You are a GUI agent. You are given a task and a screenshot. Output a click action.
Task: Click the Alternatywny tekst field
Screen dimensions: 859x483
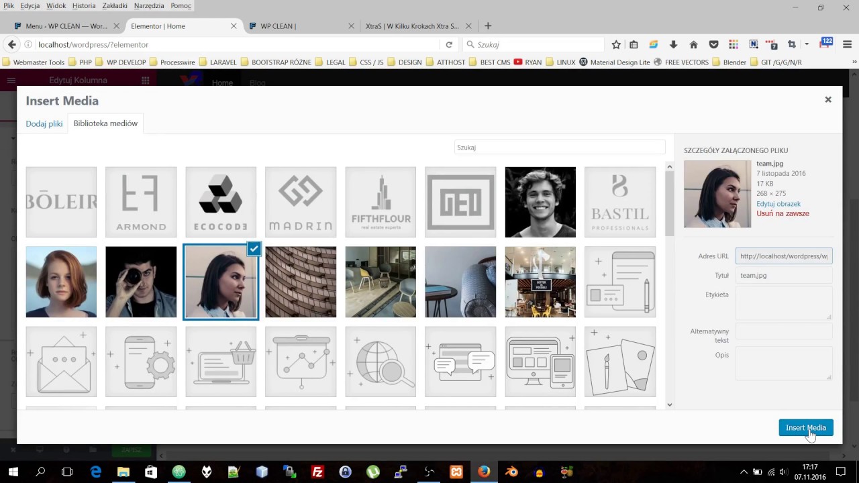click(784, 331)
